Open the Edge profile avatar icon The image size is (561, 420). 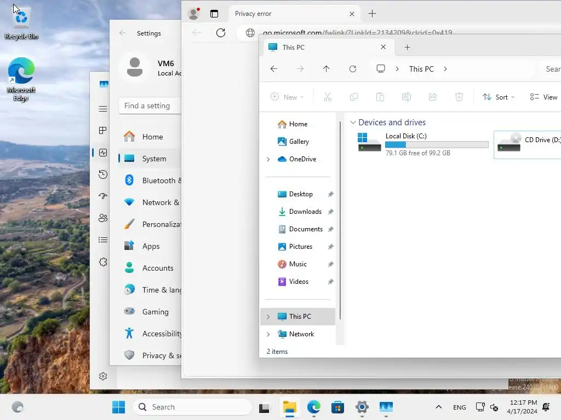point(193,14)
